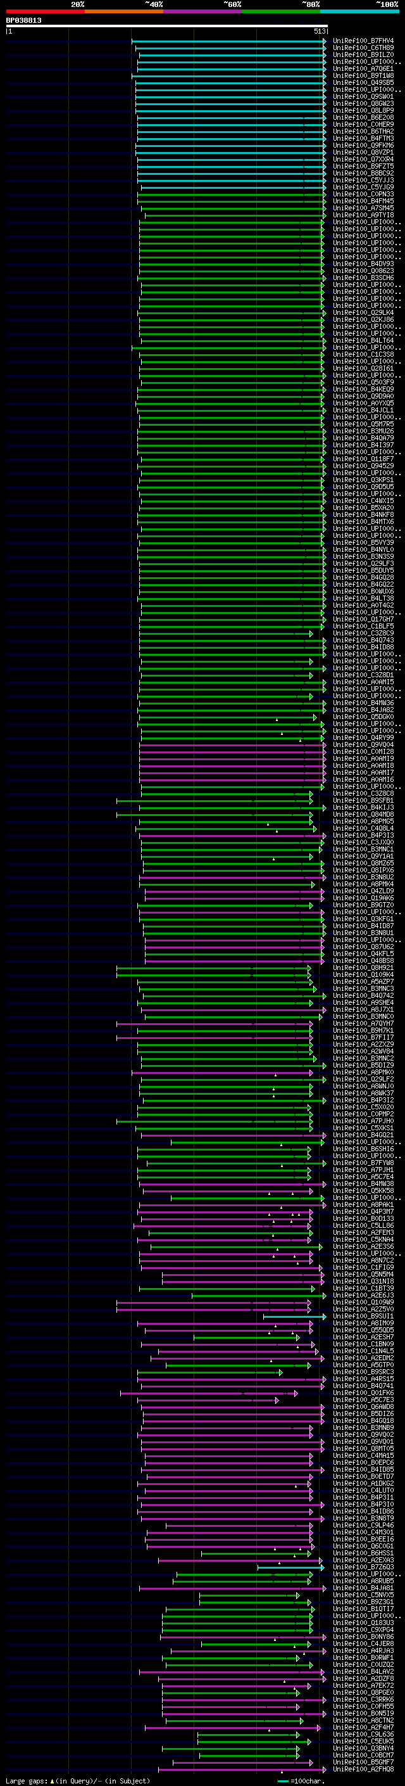405x1786 pixels.
Task: Open hit UniRef100_B9ILZ0
Action: (363, 54)
